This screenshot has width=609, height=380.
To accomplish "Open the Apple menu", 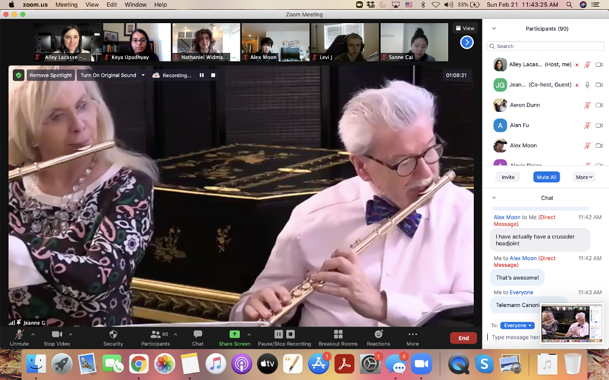I will 11,5.
